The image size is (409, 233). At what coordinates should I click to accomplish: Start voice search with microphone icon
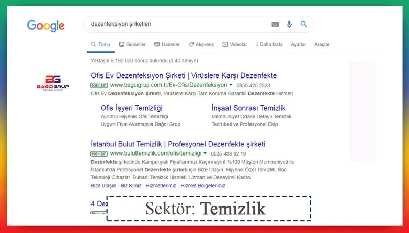(289, 24)
